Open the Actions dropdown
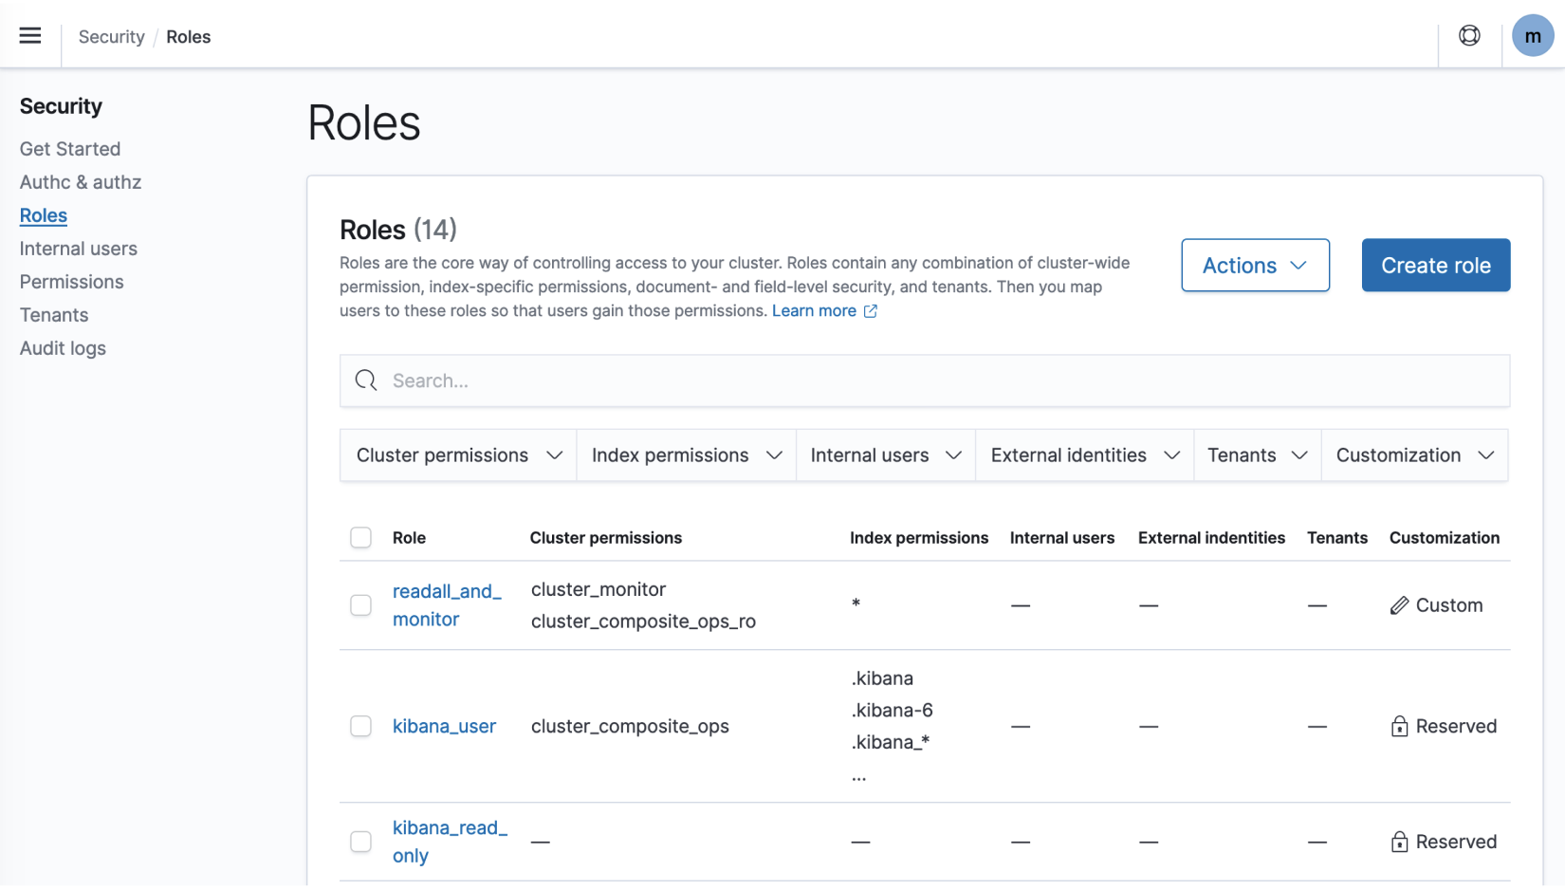The height and width of the screenshot is (890, 1565). [1255, 266]
